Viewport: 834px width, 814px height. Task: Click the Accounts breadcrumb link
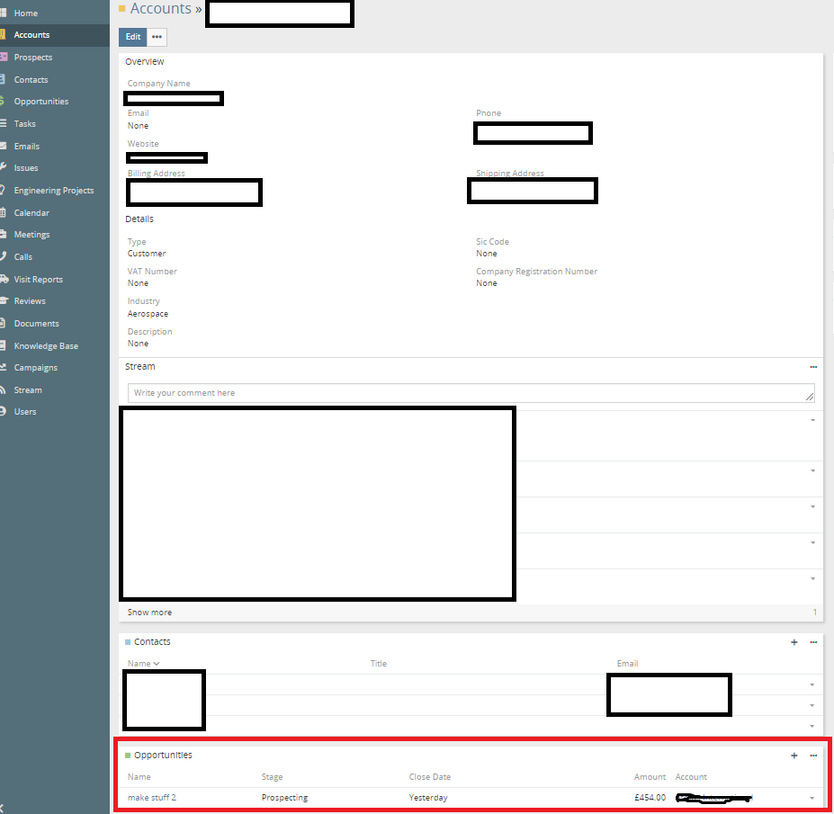point(160,9)
